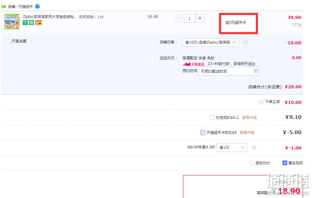Image resolution: width=312 pixels, height=198 pixels.
Task: Open 查看详情 link for 红包抵扣
Action: 249,118
